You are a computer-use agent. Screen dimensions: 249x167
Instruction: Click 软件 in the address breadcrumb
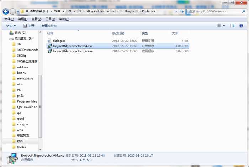tap(57, 11)
